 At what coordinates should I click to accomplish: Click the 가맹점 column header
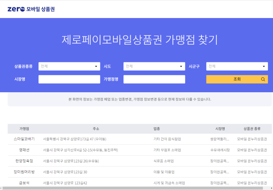click(x=24, y=129)
